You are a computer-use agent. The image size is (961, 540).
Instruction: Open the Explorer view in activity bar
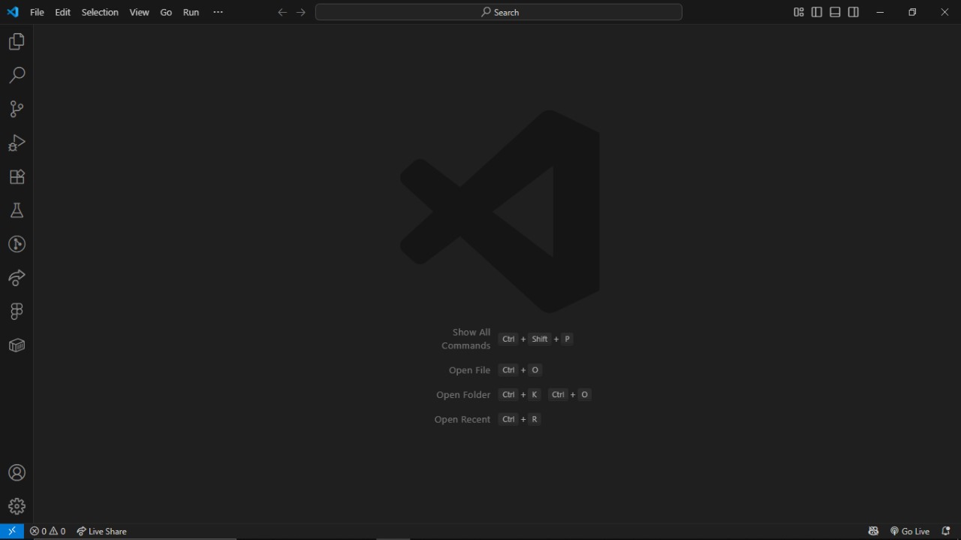pyautogui.click(x=17, y=42)
